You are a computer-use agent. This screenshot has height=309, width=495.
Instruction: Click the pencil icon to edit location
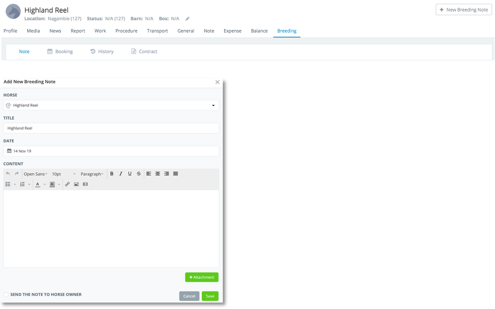coord(187,19)
